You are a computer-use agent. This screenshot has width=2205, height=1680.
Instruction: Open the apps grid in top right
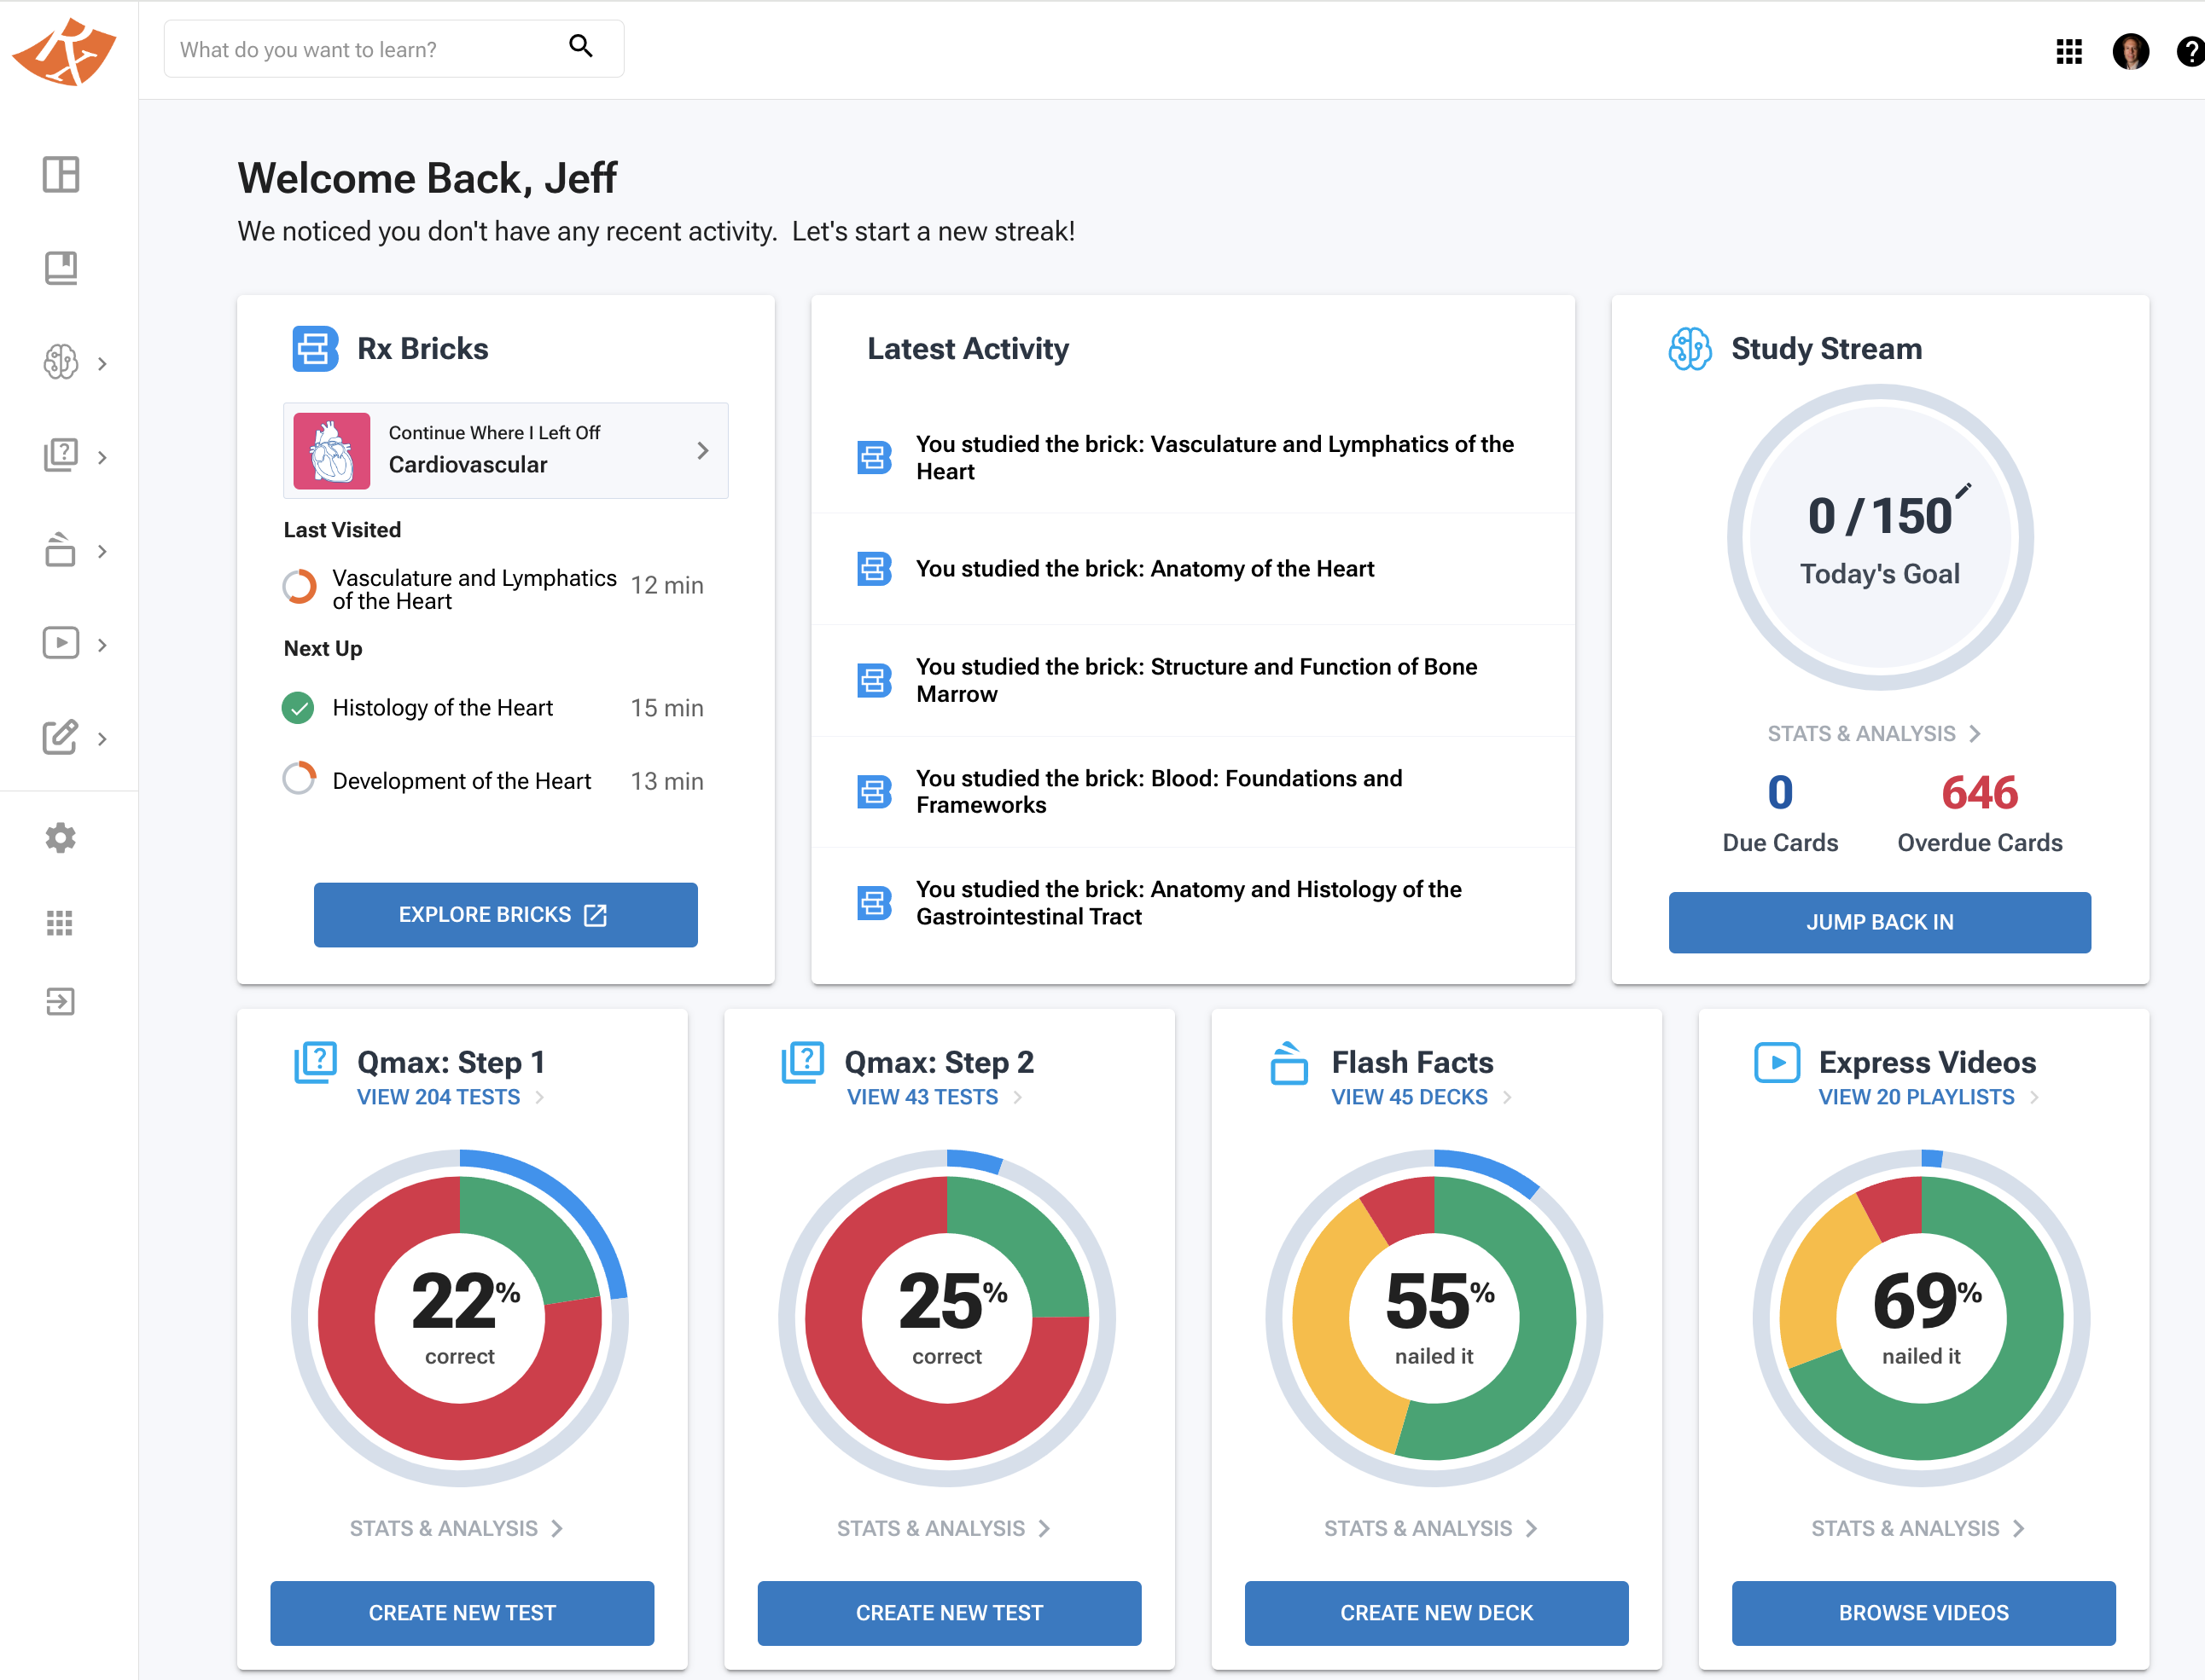pyautogui.click(x=2069, y=51)
